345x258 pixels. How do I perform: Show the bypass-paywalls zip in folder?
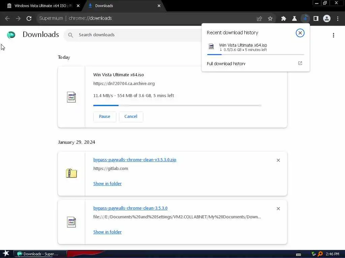(x=107, y=184)
